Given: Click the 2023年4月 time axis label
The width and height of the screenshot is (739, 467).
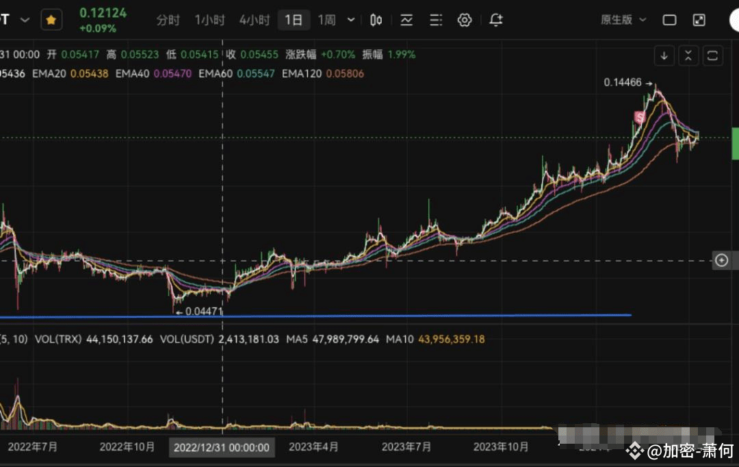Looking at the screenshot, I should pos(313,446).
